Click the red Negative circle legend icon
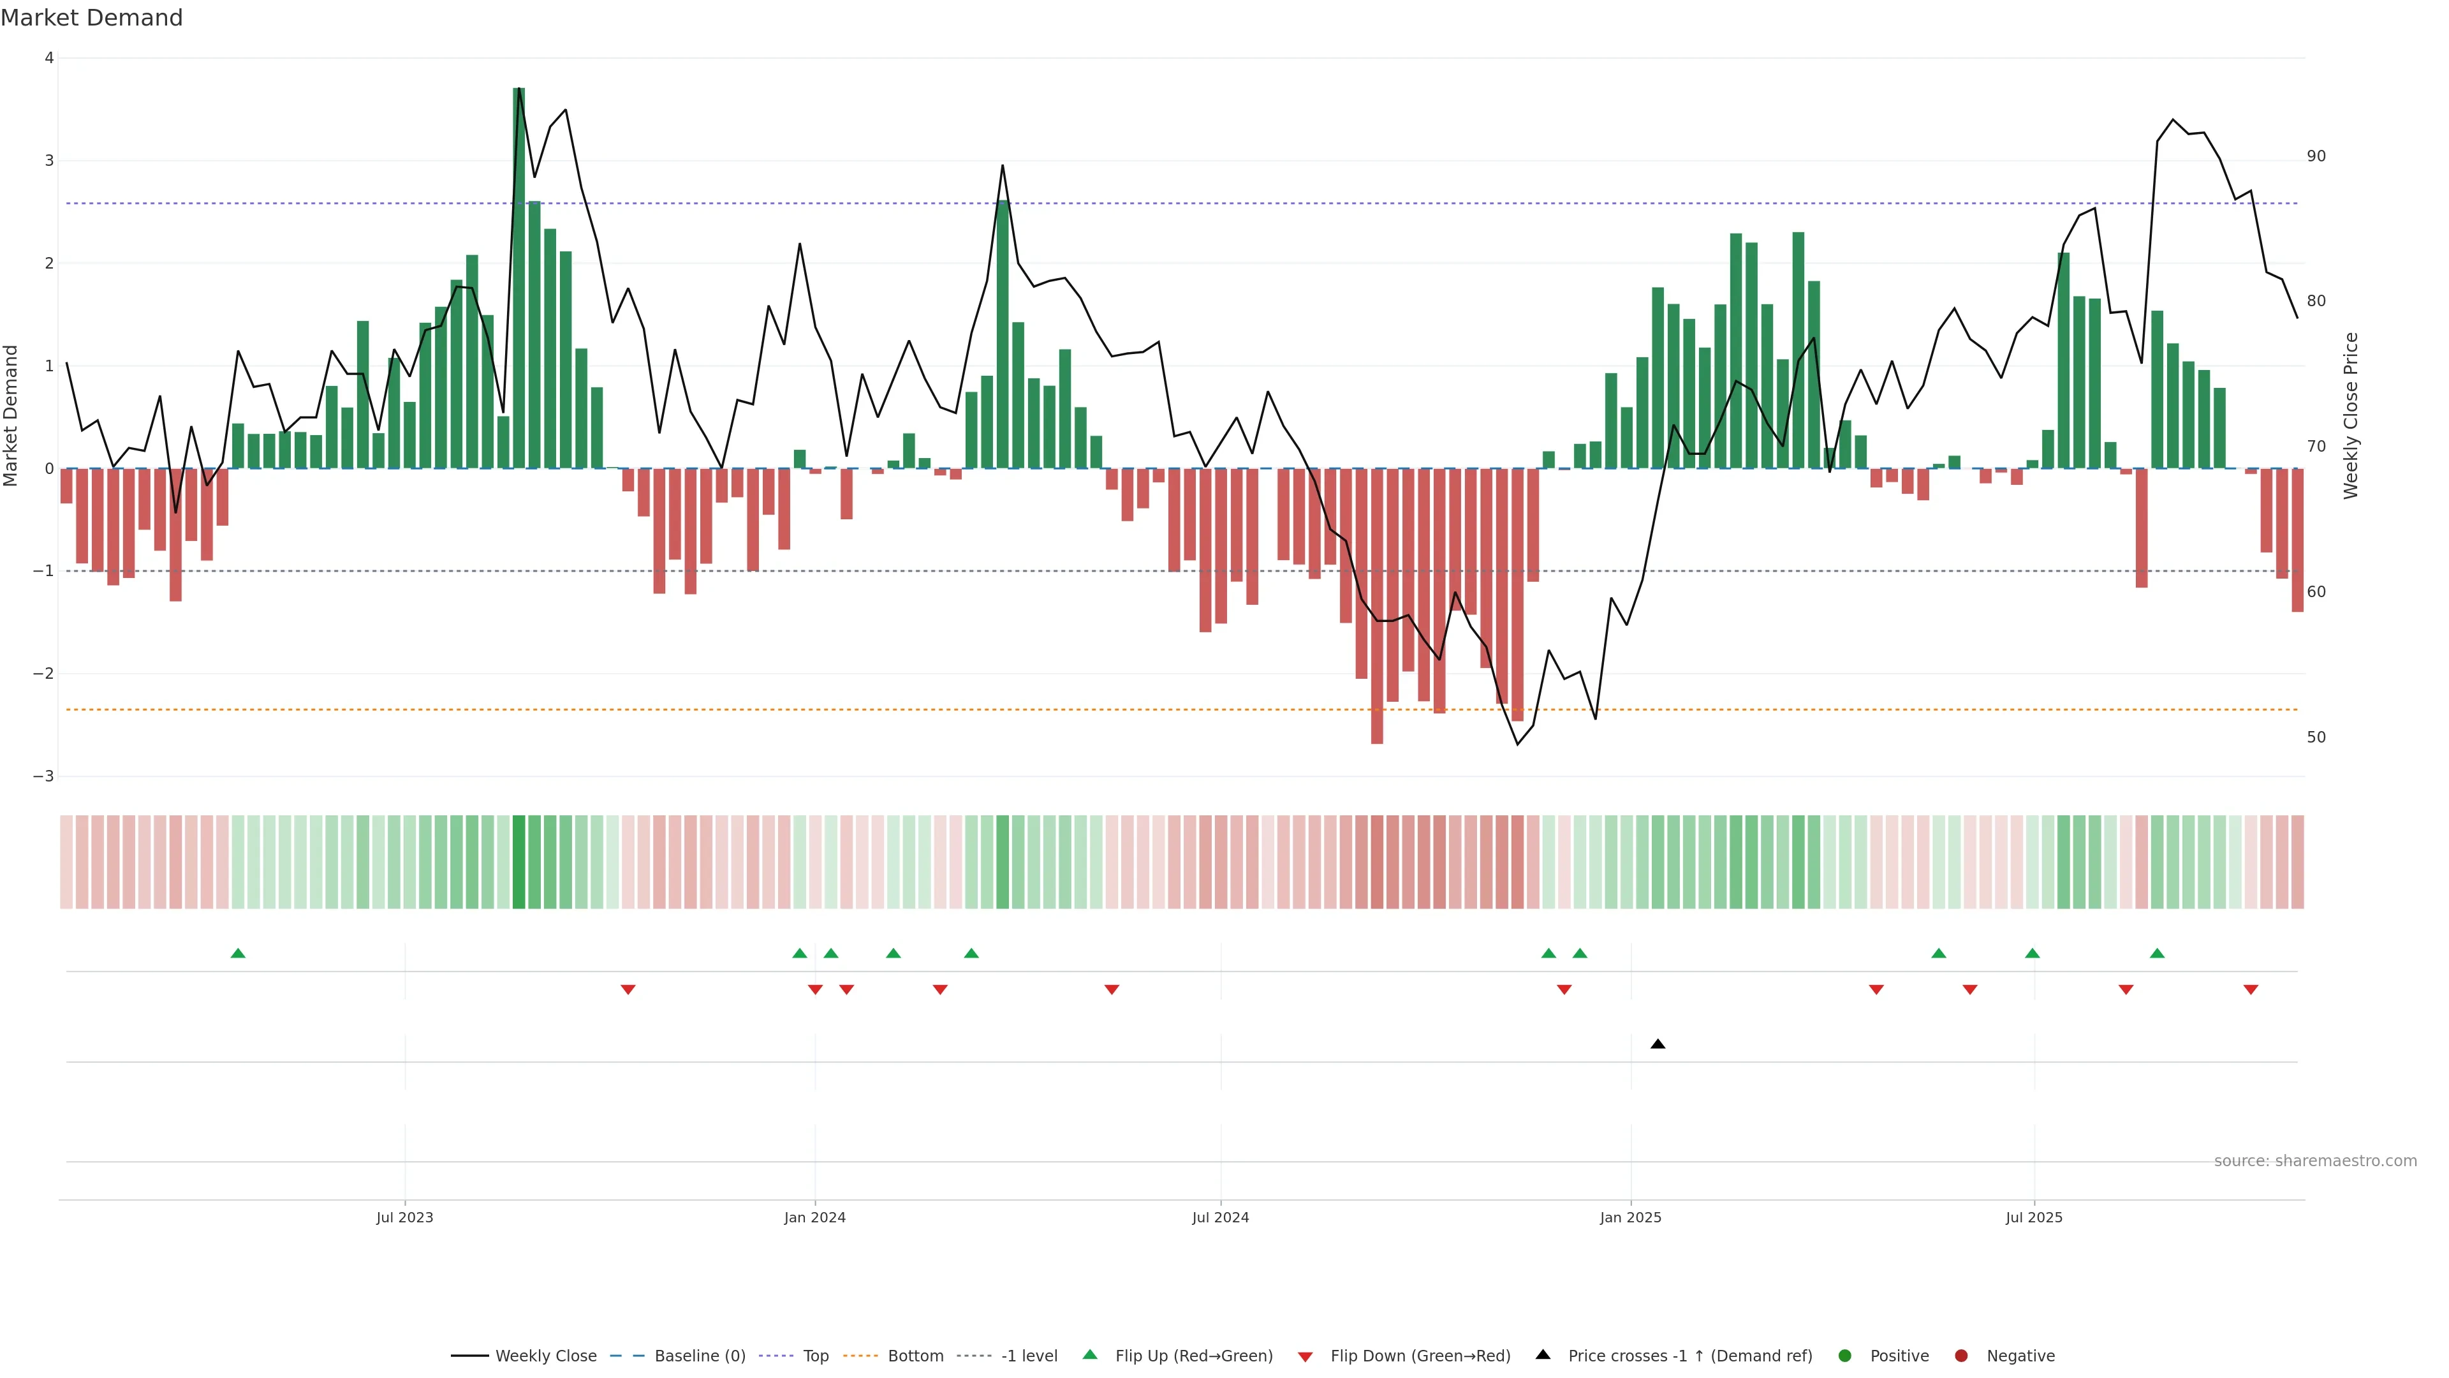The width and height of the screenshot is (2449, 1378). (x=1960, y=1355)
